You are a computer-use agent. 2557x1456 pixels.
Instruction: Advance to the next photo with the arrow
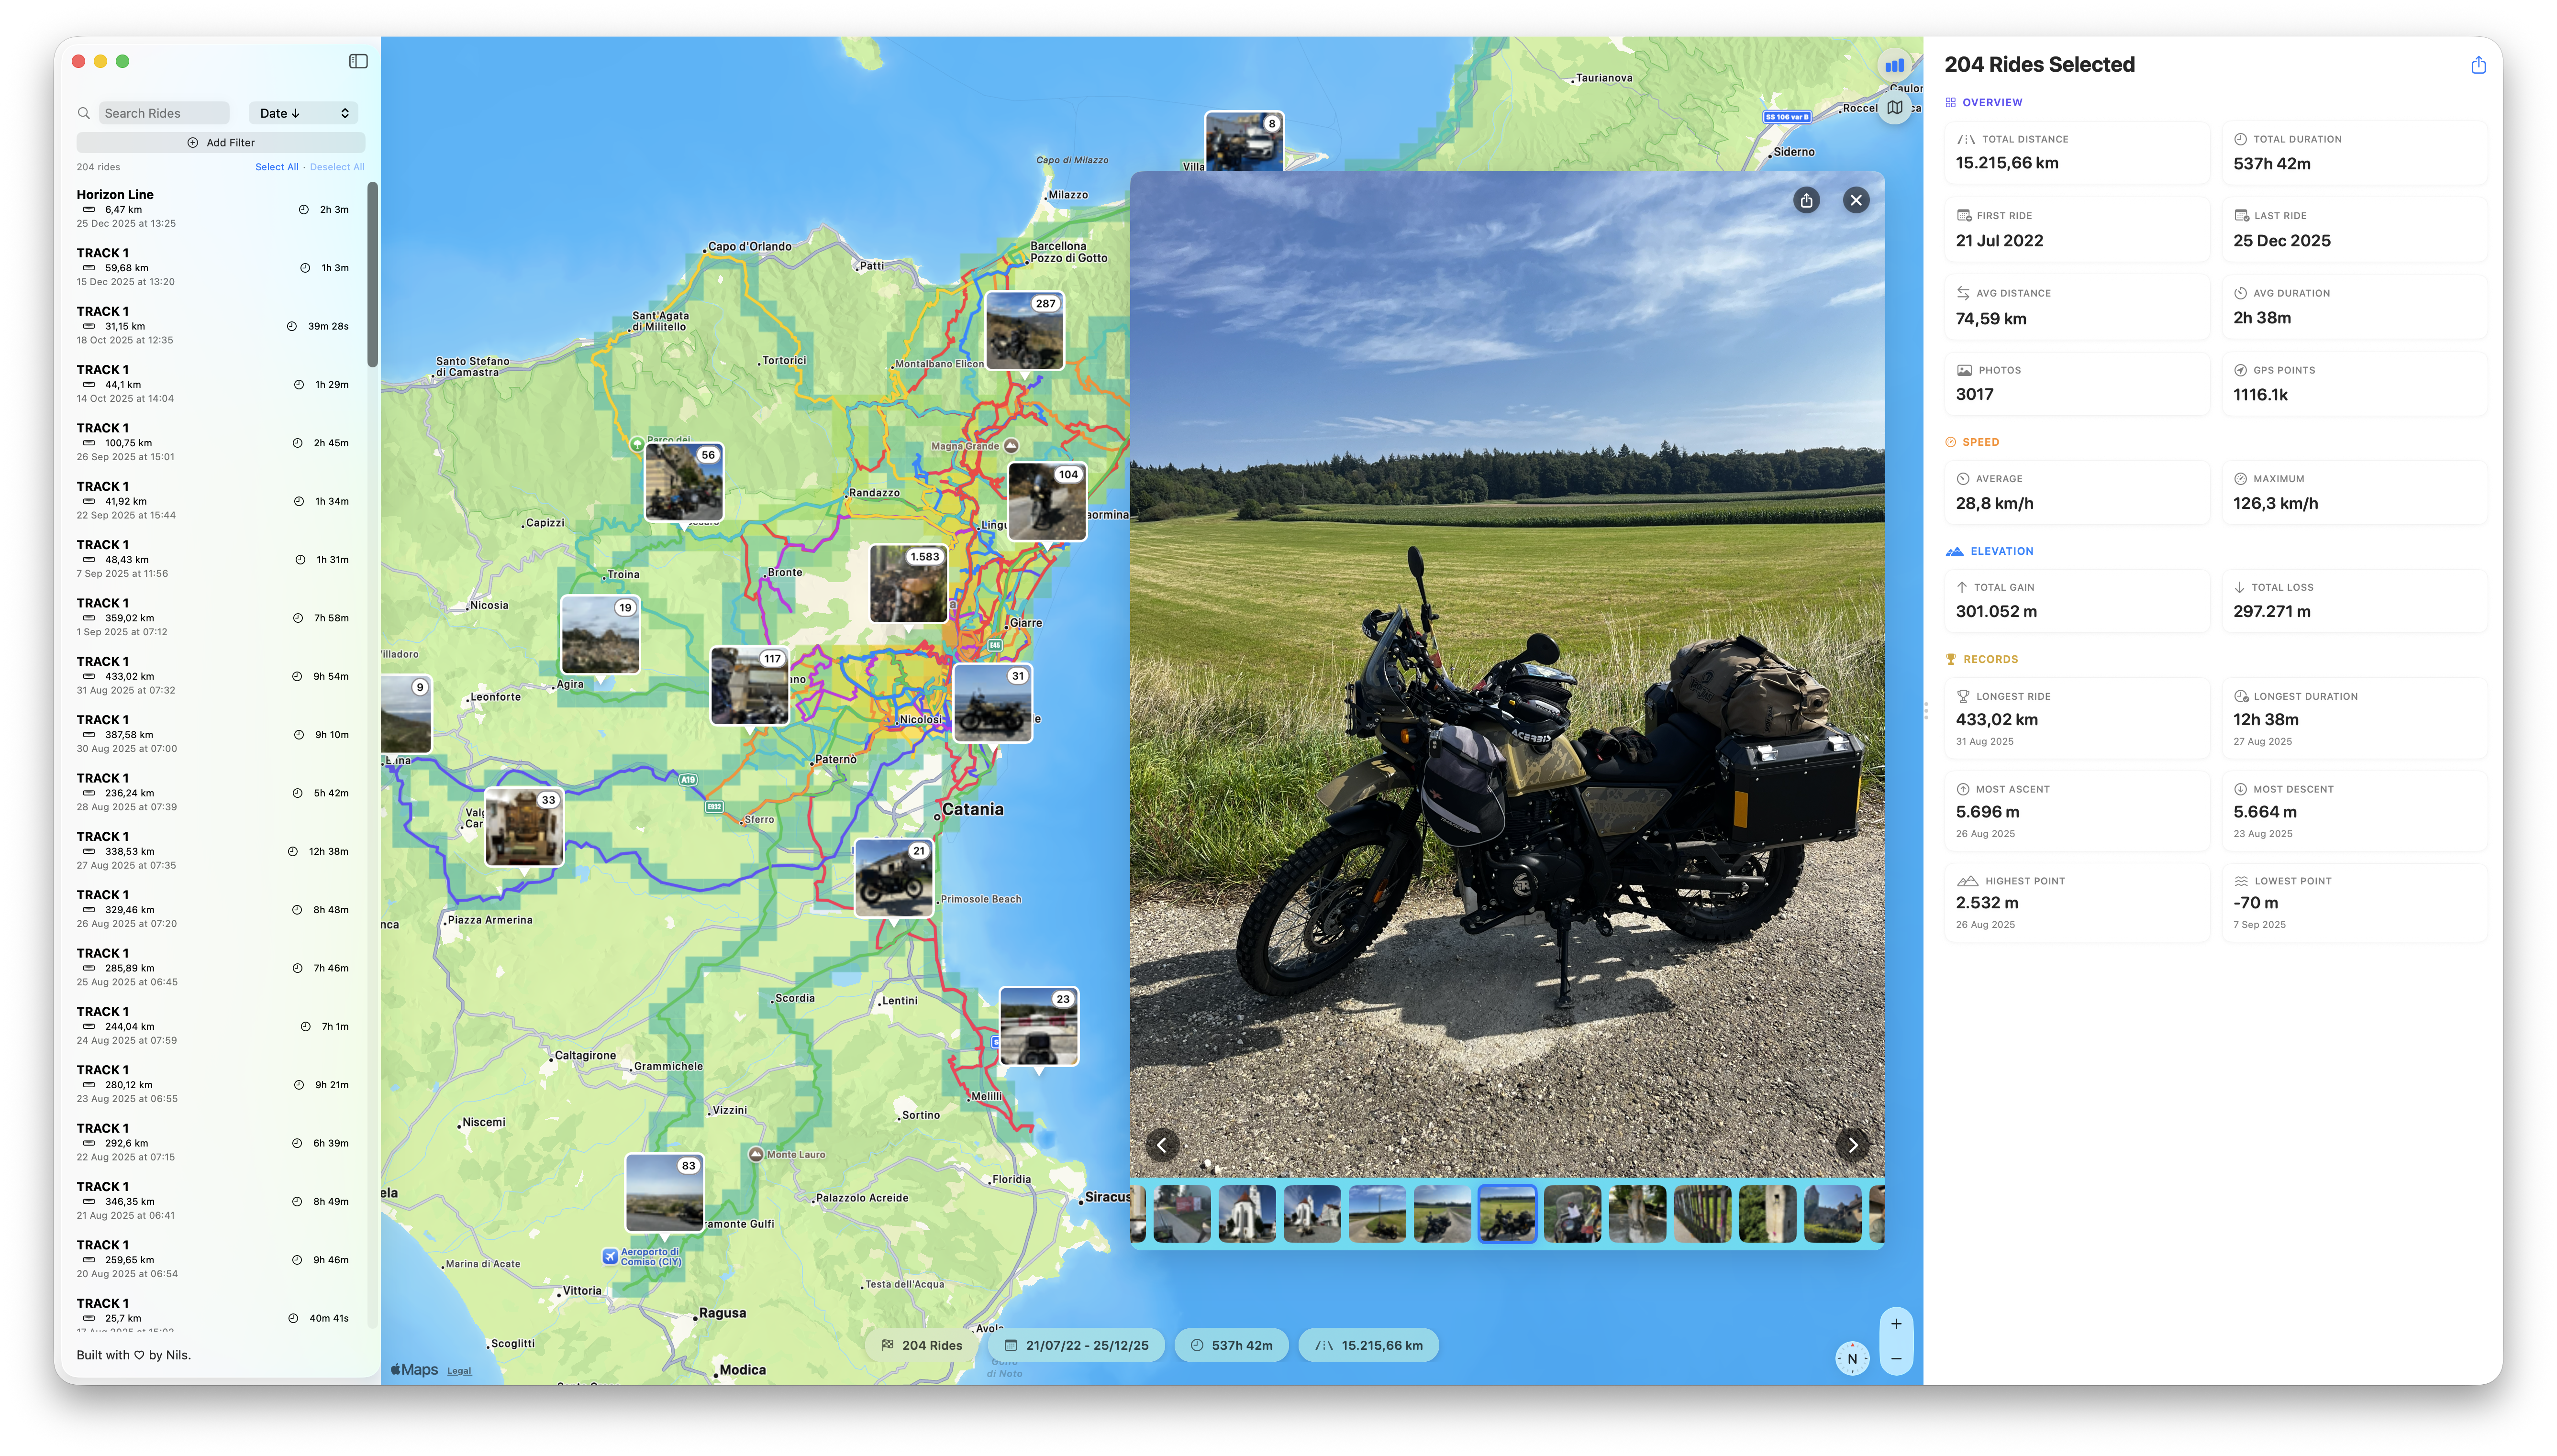(x=1852, y=1145)
